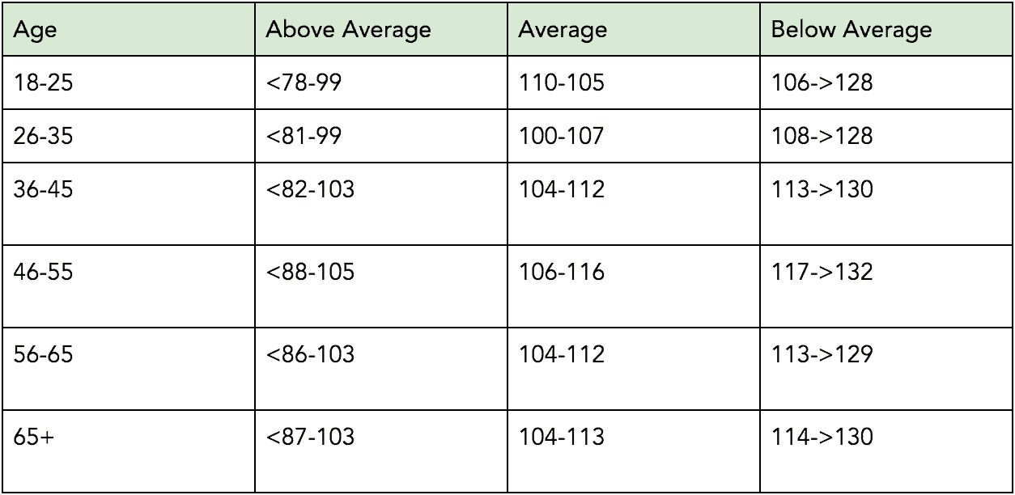Viewport: 1015px width, 495px height.
Task: Click the cell containing 110-105
Action: pos(633,82)
